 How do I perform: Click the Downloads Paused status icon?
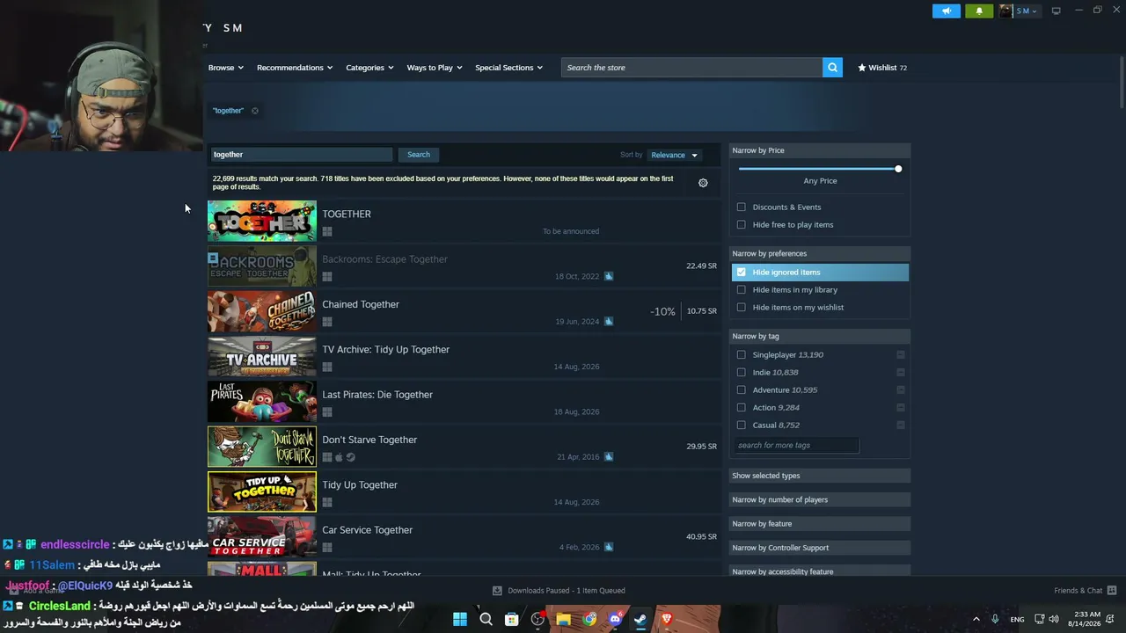[497, 591]
